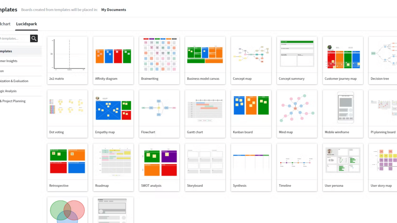Open the Concept map template
This screenshot has height=223, width=397.
point(251,60)
